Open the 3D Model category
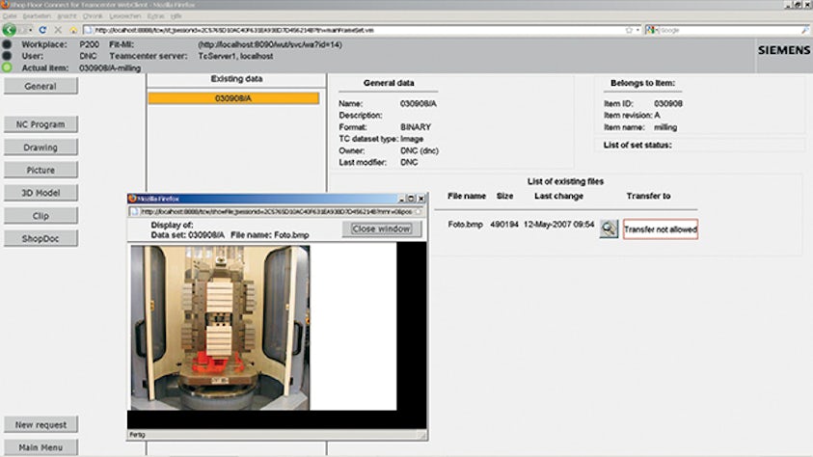The height and width of the screenshot is (457, 813). 41,193
